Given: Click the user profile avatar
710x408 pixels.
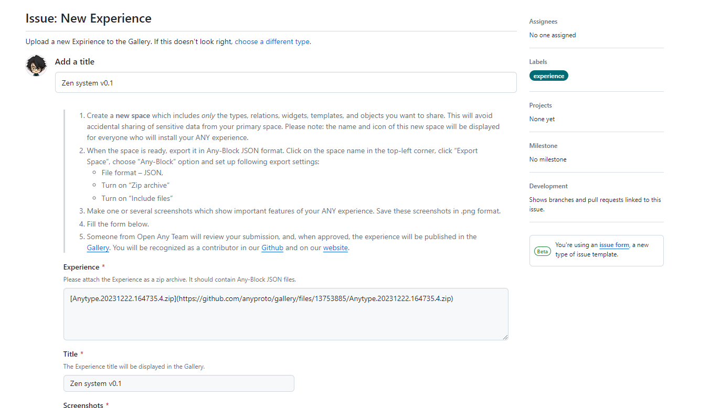Looking at the screenshot, I should [36, 66].
